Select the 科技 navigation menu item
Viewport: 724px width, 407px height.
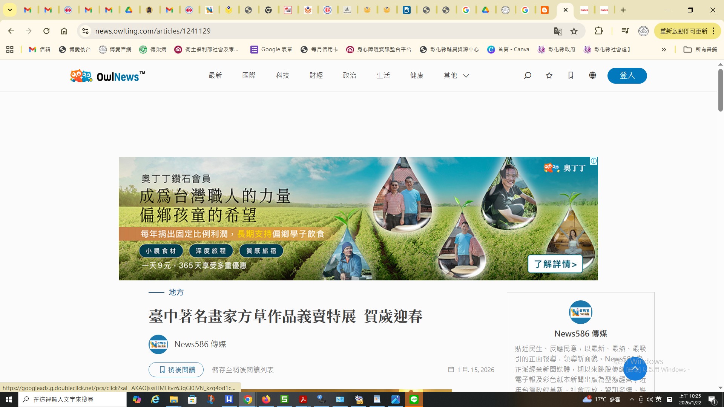tap(282, 76)
